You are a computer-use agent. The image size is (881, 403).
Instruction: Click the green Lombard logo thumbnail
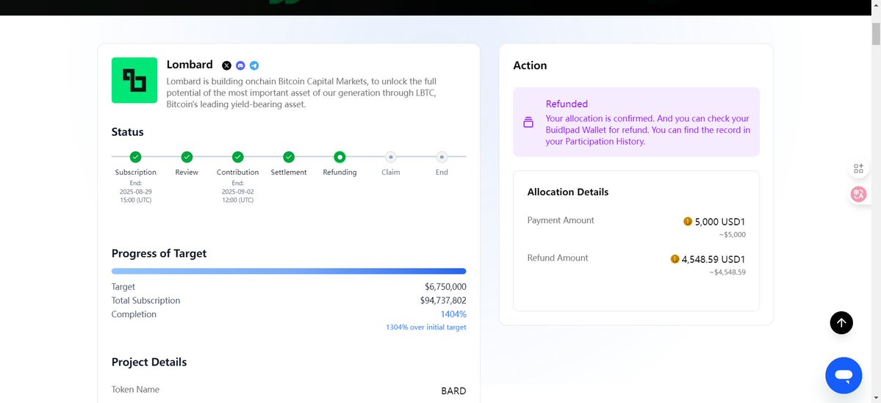(x=134, y=80)
